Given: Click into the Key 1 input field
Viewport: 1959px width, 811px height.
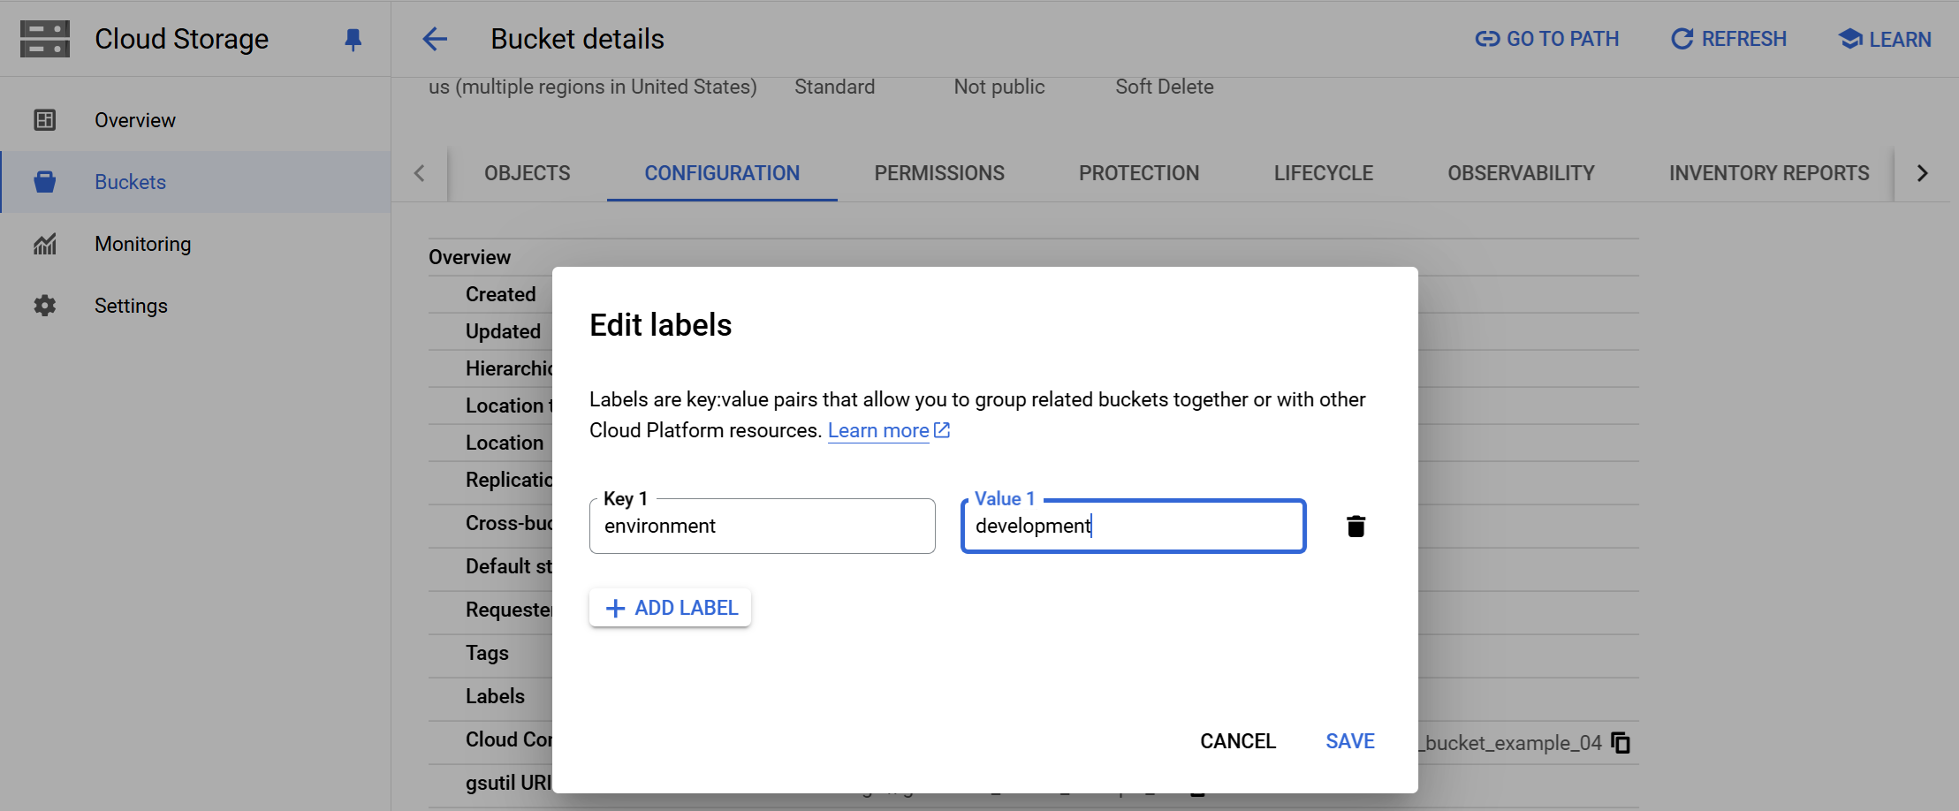Looking at the screenshot, I should click(x=762, y=527).
